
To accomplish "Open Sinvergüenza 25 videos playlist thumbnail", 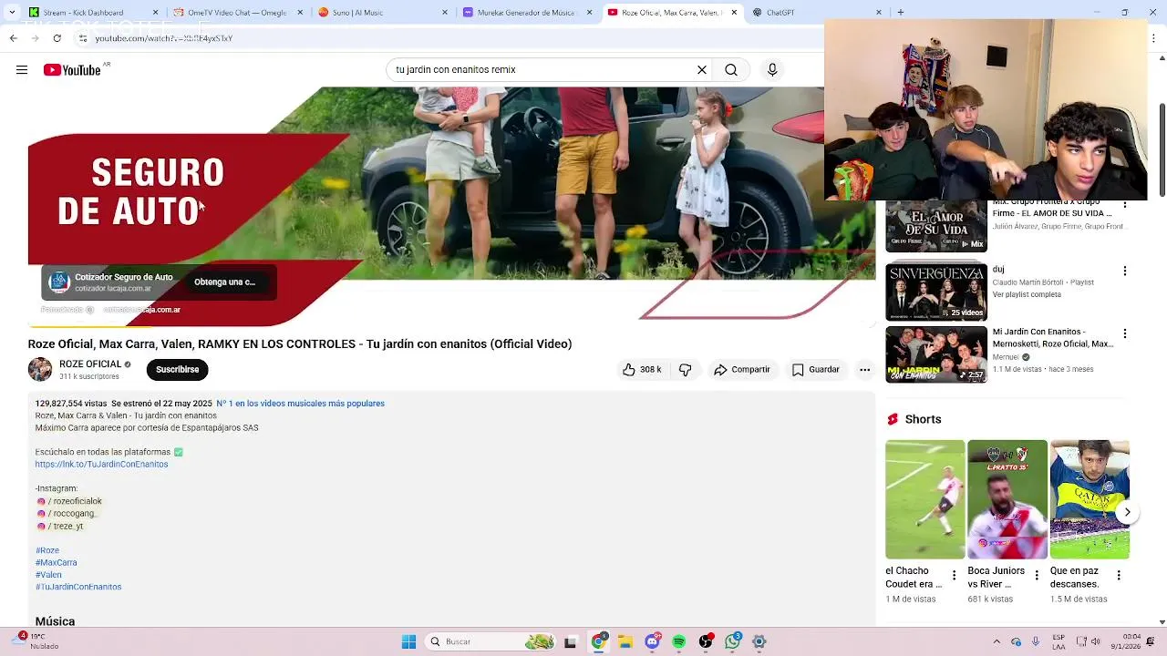I will (x=936, y=292).
